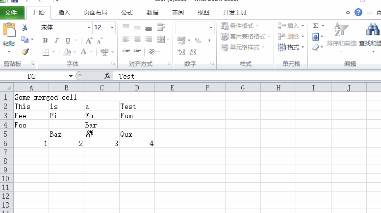Apply comma style format
Screen dimensions: 381x213
(x=209, y=41)
